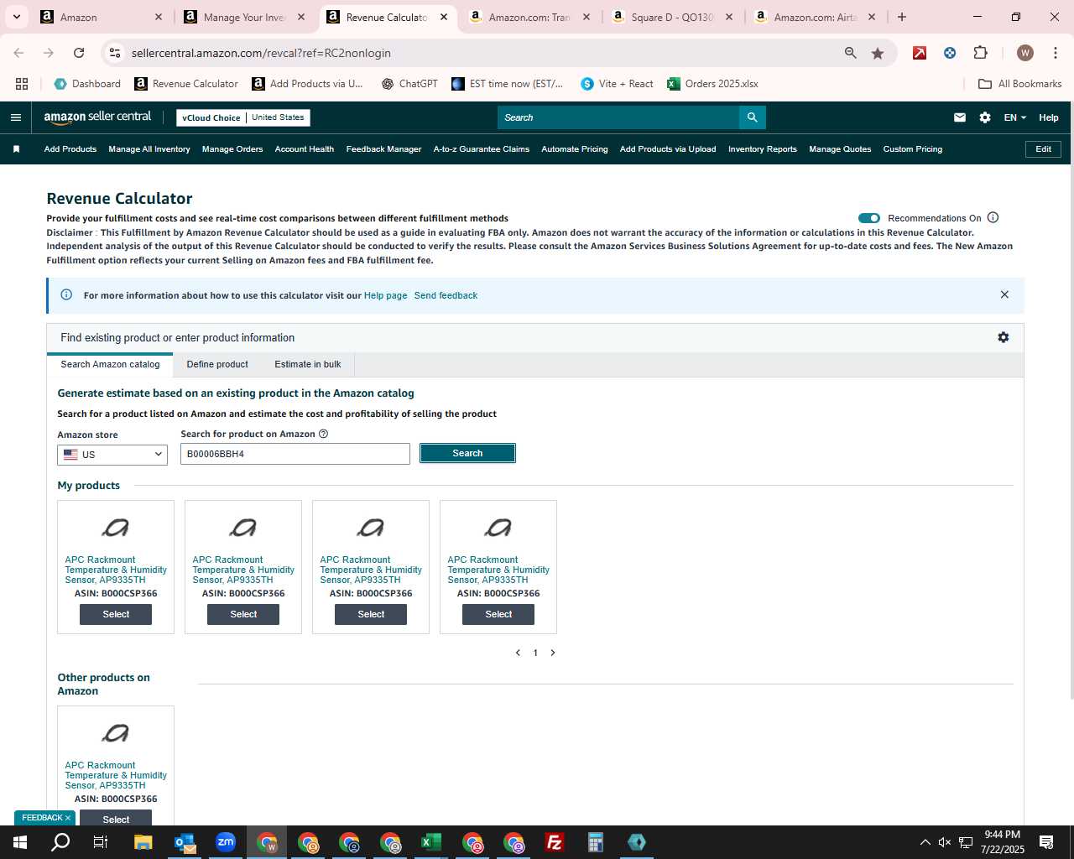Switch to Manage Your Inventory browser tab
The height and width of the screenshot is (859, 1074).
click(x=245, y=17)
